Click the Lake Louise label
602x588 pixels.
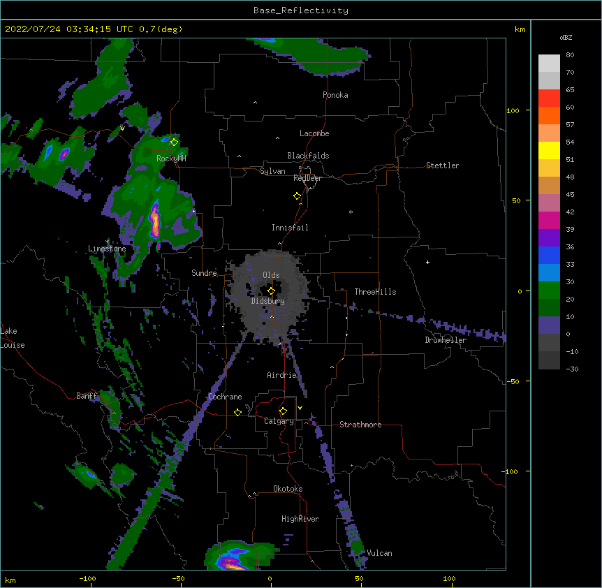13,338
